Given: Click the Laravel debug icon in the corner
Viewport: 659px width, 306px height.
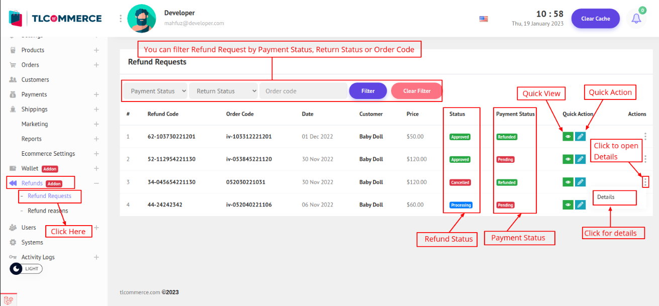Looking at the screenshot, I should click(9, 298).
